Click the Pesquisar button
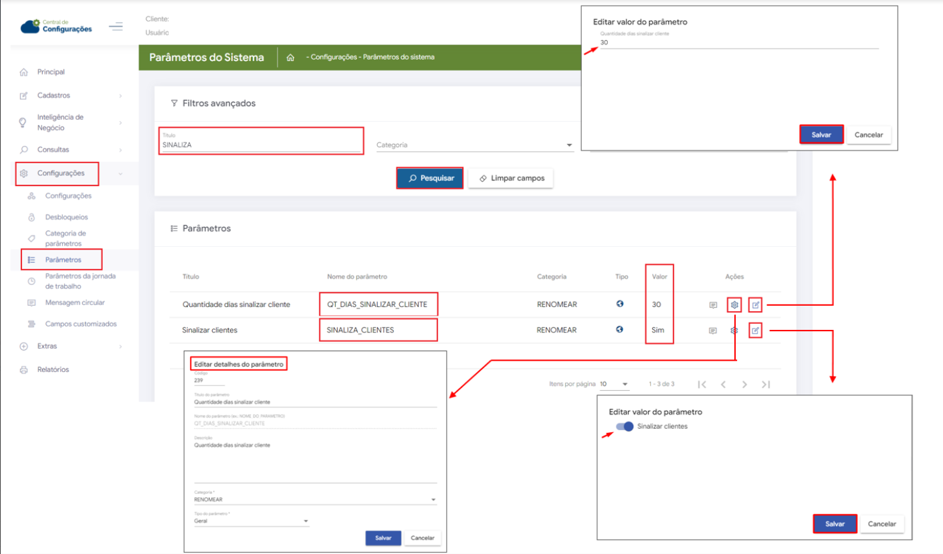This screenshot has height=554, width=943. 430,179
